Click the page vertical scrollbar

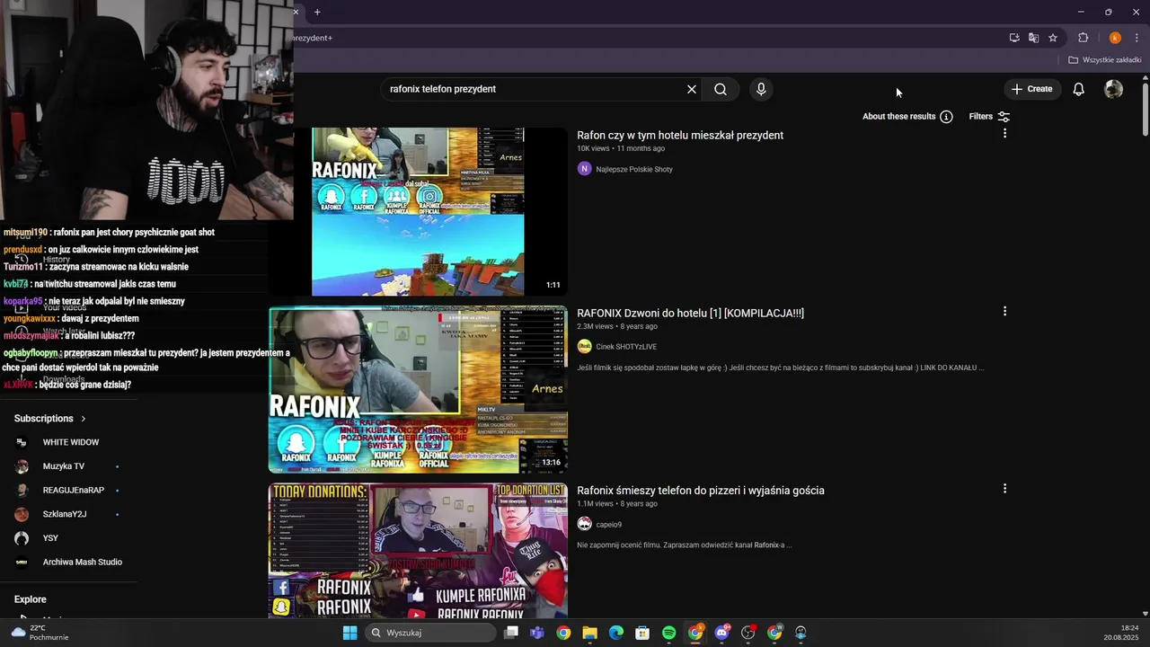[1146, 111]
